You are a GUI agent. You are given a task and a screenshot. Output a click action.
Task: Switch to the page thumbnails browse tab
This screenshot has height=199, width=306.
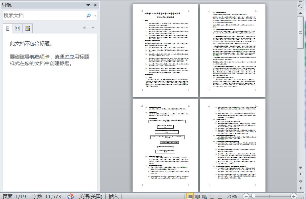pos(17,28)
